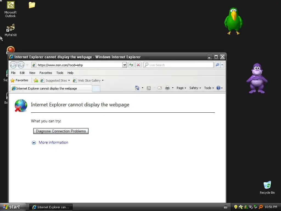The height and width of the screenshot is (211, 281).
Task: Open Web Slice Gallery
Action: click(87, 80)
